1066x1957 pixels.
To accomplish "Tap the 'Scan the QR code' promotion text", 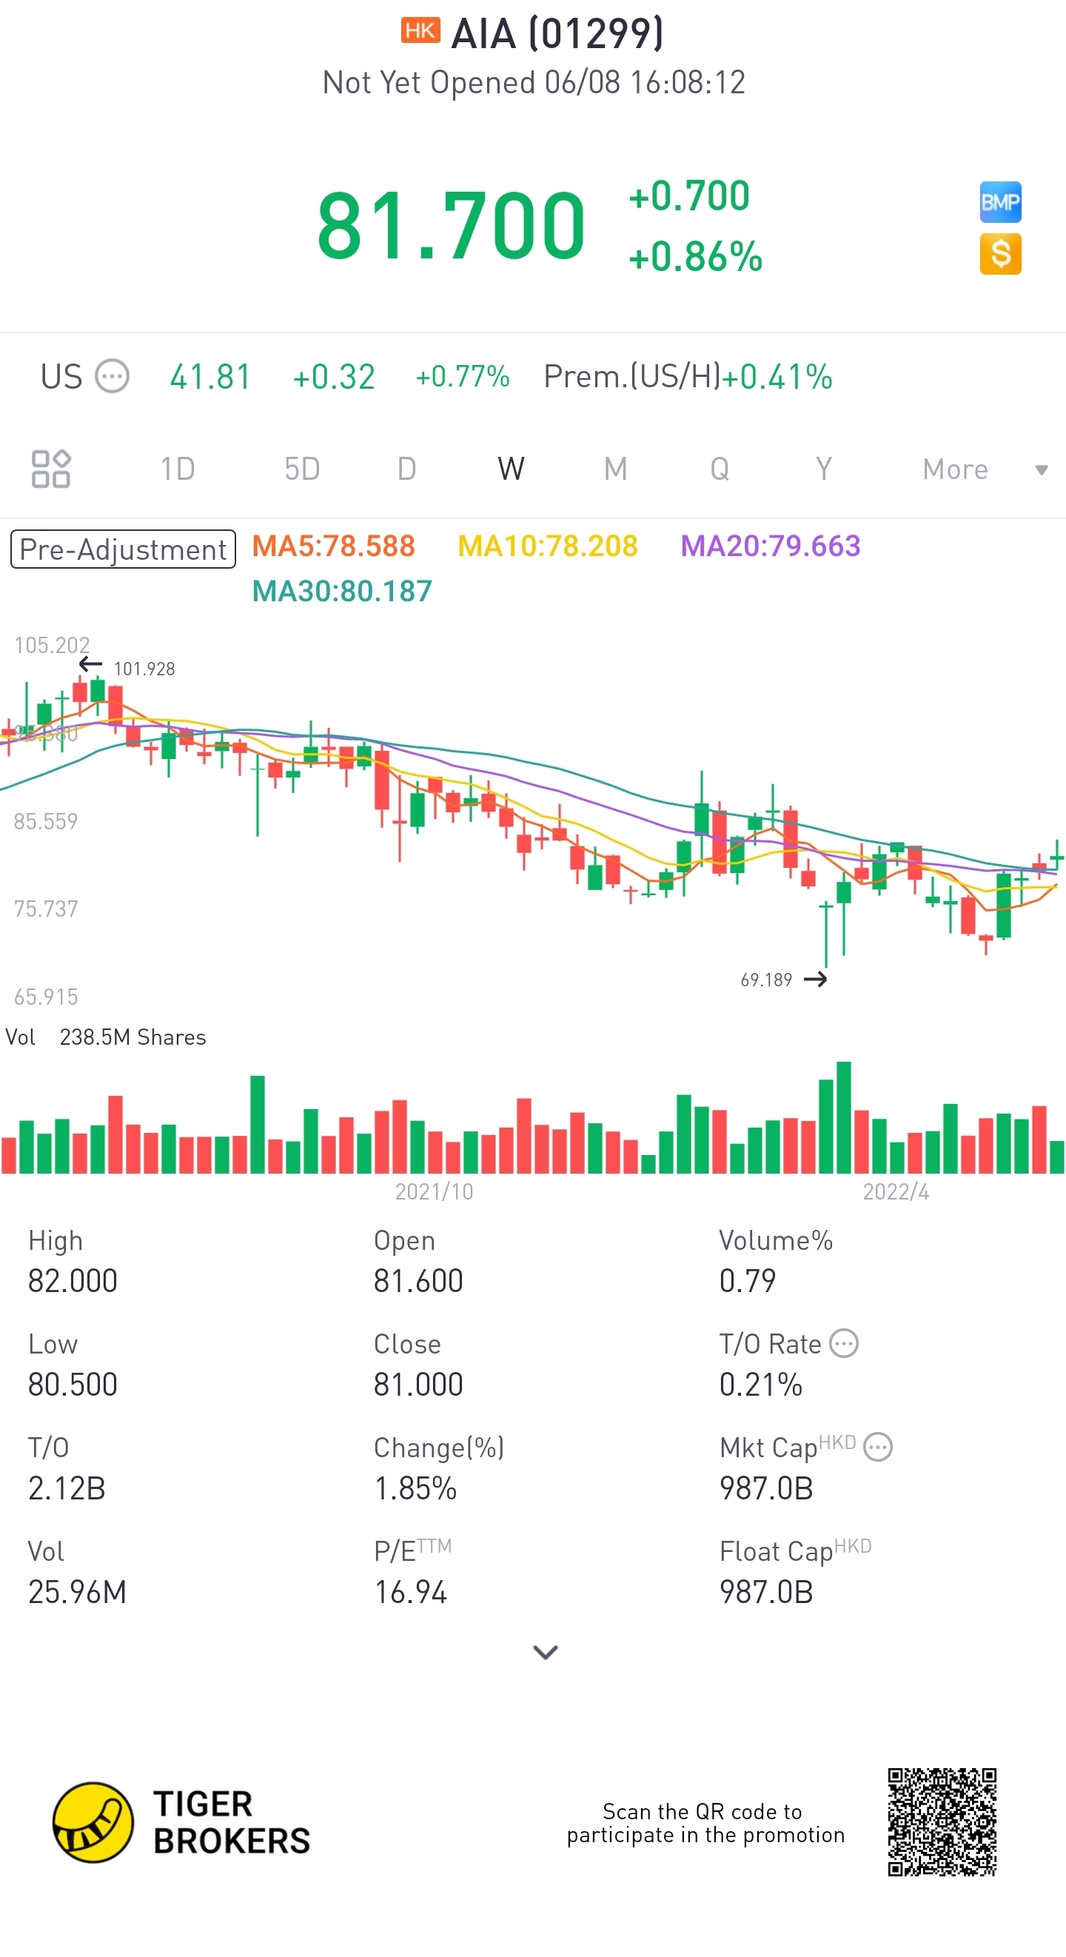I will coord(705,1823).
